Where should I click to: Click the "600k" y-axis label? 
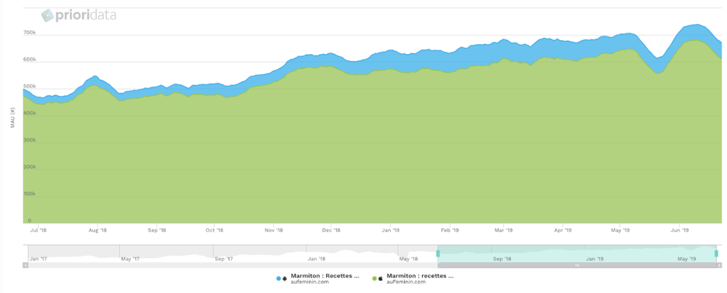pyautogui.click(x=29, y=60)
